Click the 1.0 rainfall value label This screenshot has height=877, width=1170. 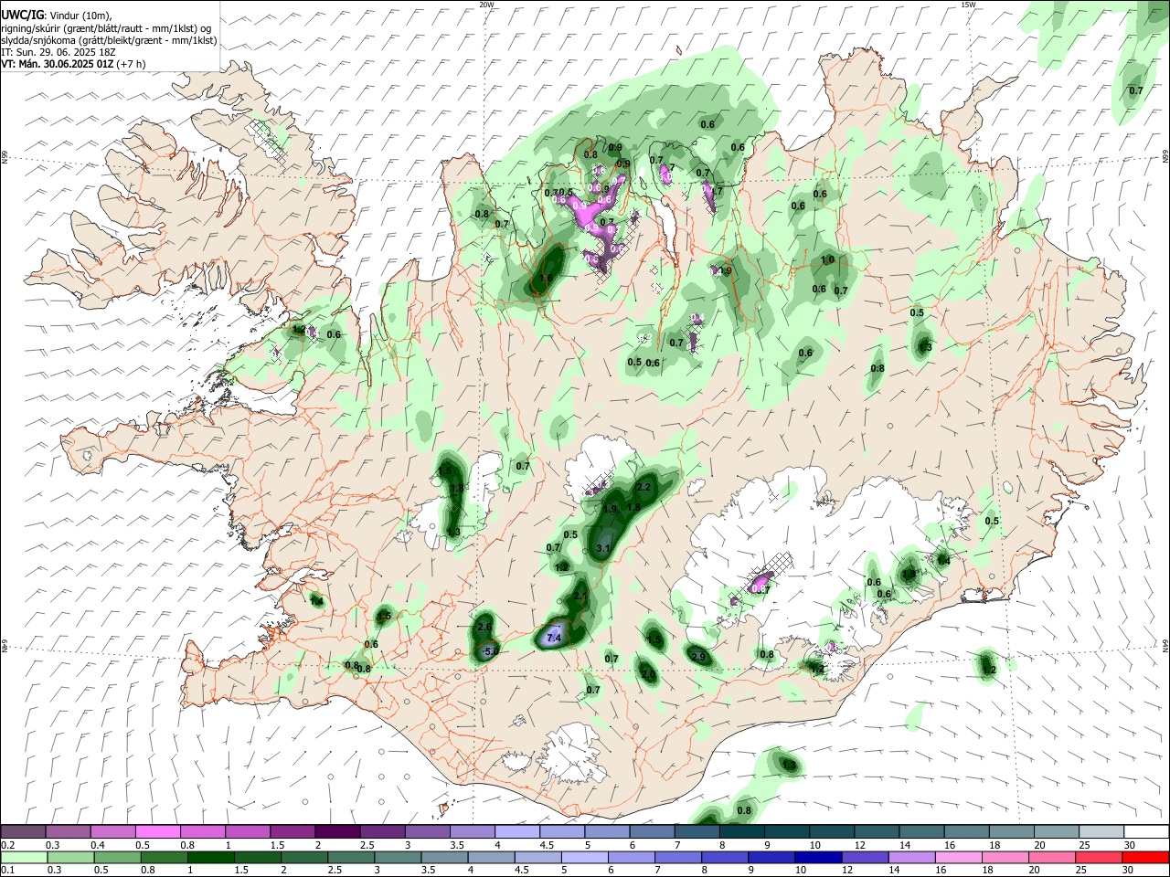pyautogui.click(x=828, y=260)
